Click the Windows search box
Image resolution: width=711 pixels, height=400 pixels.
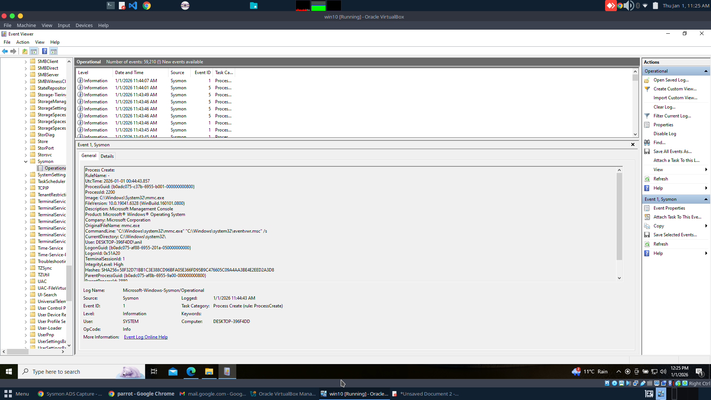81,371
